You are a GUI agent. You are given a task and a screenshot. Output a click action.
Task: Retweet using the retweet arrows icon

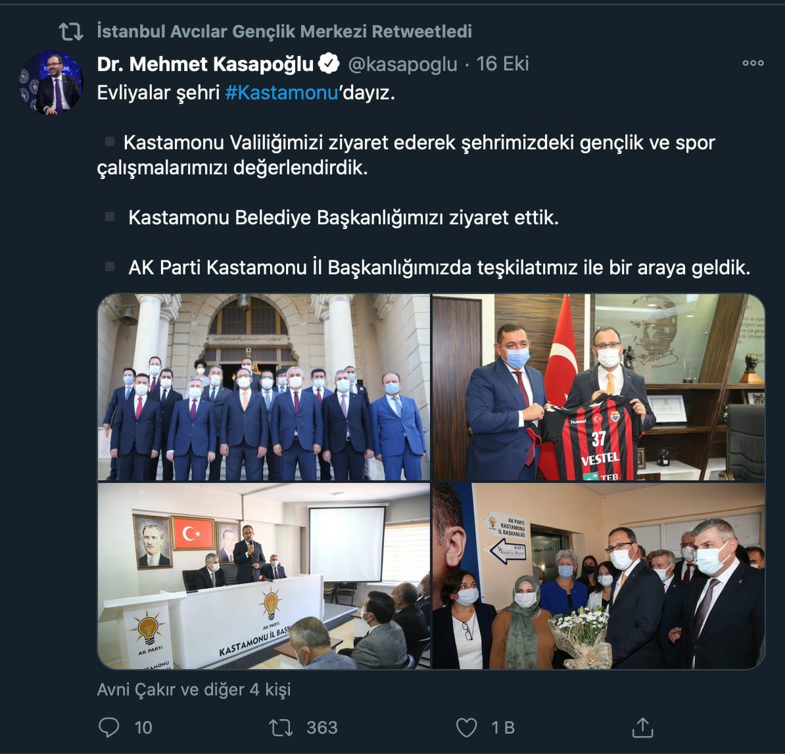pyautogui.click(x=281, y=728)
